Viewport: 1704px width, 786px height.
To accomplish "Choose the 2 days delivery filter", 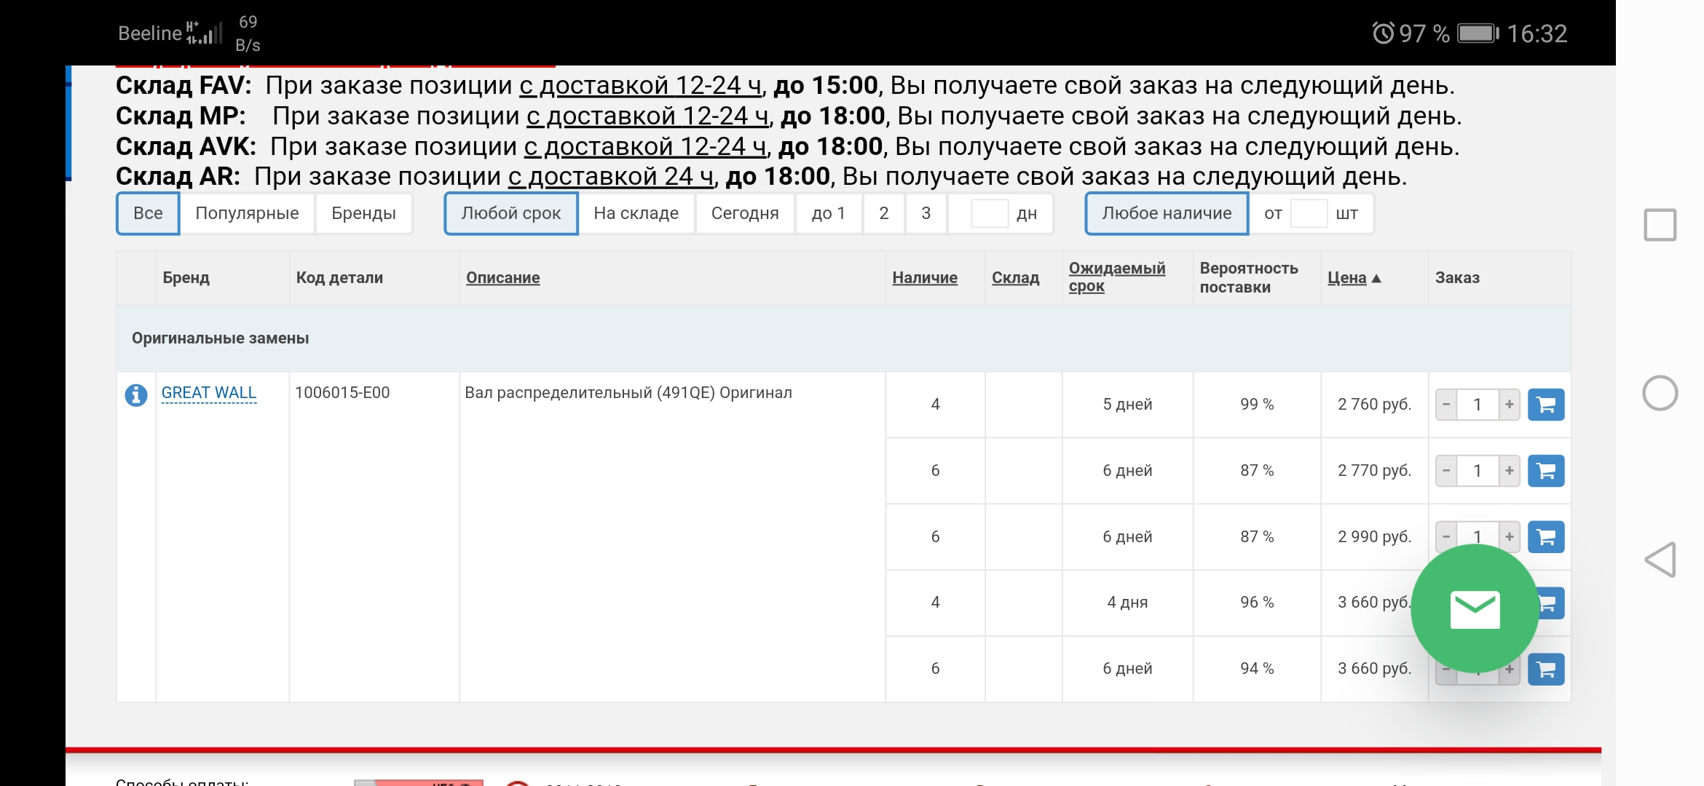I will click(884, 213).
